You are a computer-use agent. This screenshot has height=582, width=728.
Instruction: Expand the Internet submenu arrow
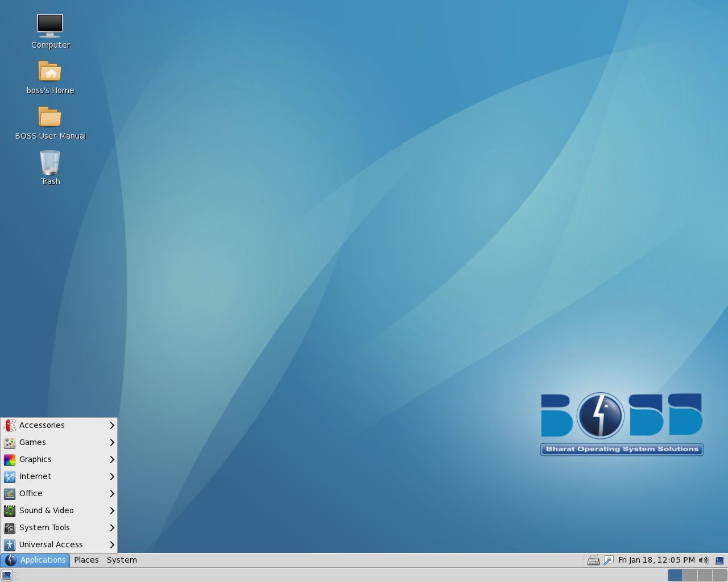(112, 476)
